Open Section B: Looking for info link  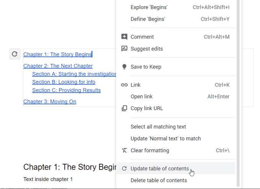coord(63,82)
